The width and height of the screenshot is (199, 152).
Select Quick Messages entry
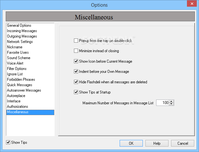coord(30,85)
